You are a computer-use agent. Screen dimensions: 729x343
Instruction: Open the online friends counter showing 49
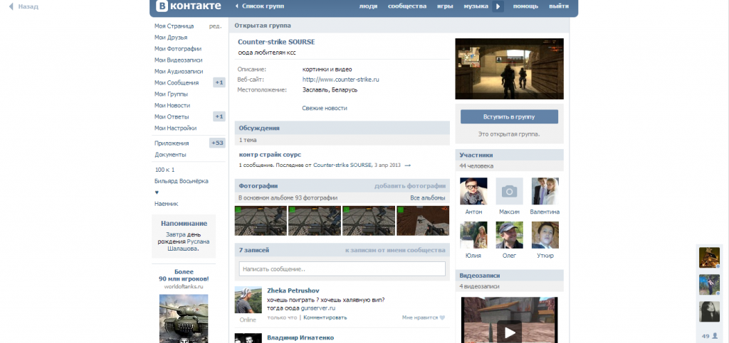coord(709,336)
